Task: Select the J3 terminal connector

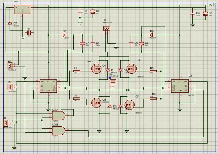Action: click(10, 65)
